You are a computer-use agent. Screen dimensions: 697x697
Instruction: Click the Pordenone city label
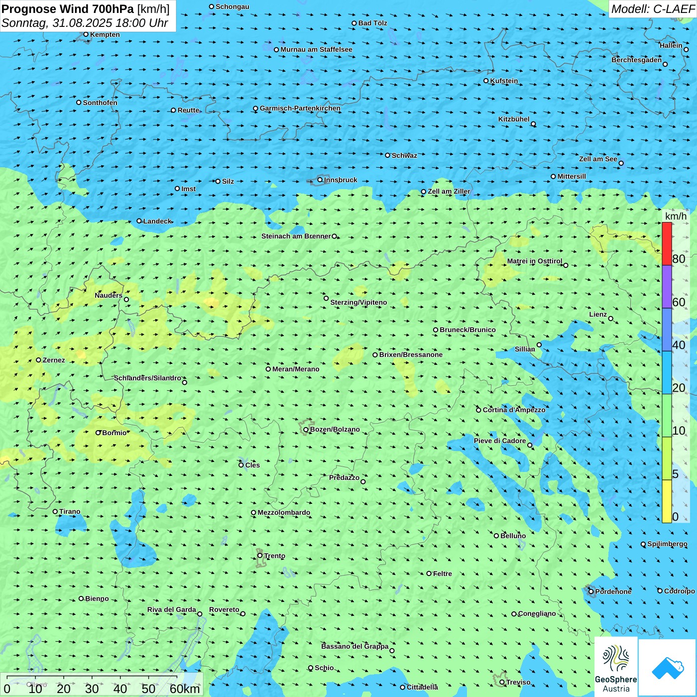(x=613, y=591)
